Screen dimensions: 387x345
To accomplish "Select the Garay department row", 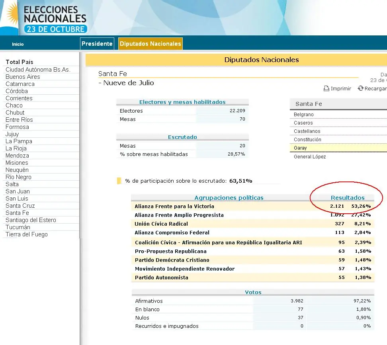I will click(301, 148).
